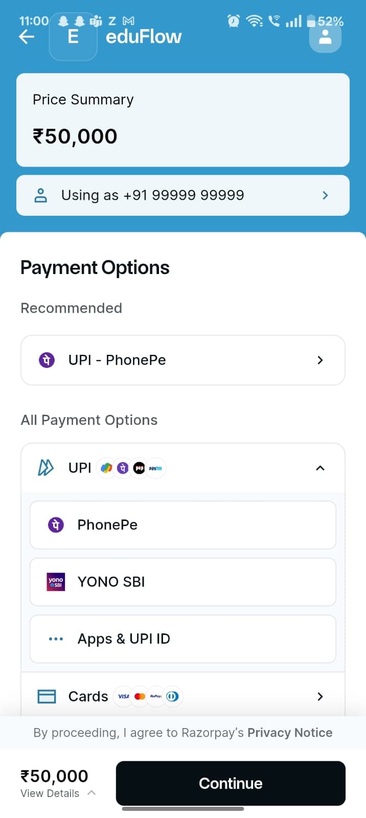Tap the eduFlow 'E' logo tile
Screen dimensions: 366x818
coord(73,37)
